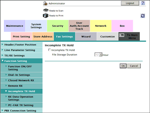Click the File Storage Duration label
The width and height of the screenshot is (150, 113).
tap(64, 55)
